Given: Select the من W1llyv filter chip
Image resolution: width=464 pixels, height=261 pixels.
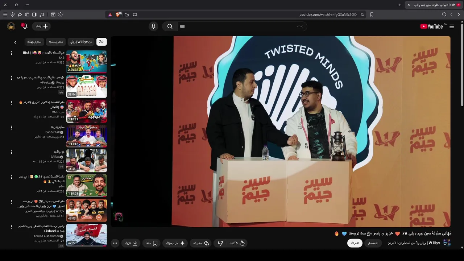Looking at the screenshot, I should pyautogui.click(x=82, y=42).
